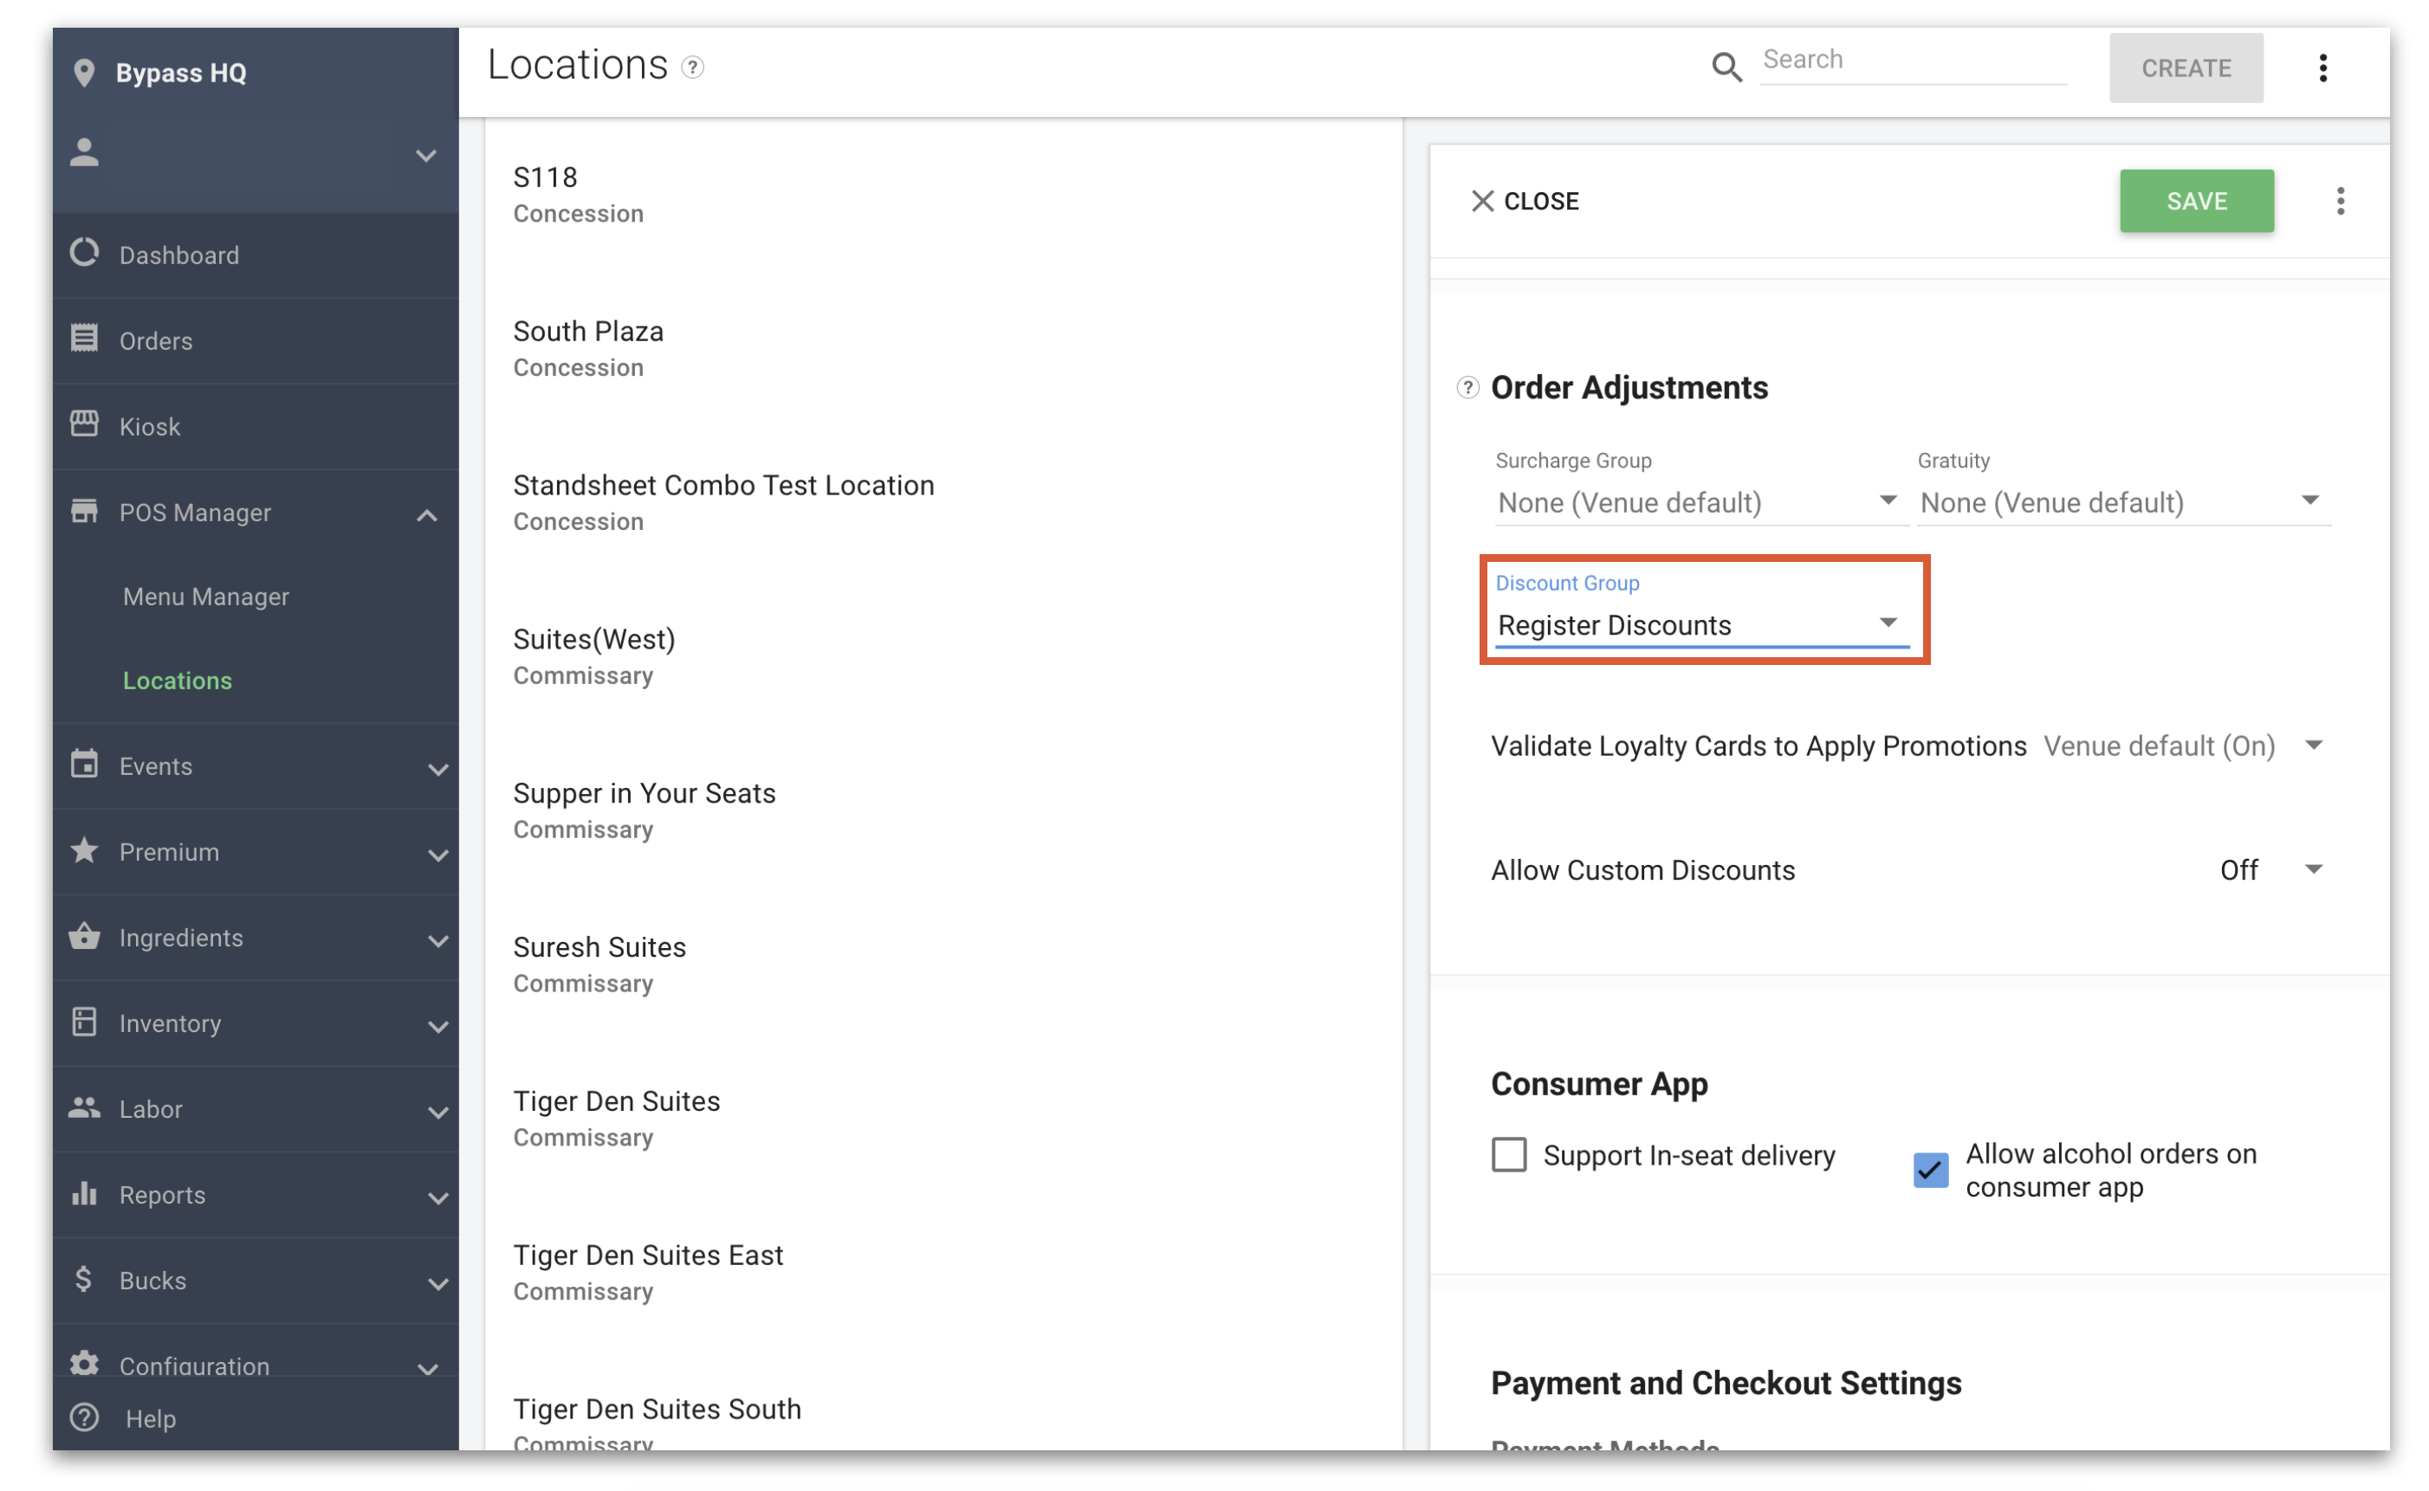The height and width of the screenshot is (1491, 2429).
Task: Click the Kiosk storefront icon
Action: 85,424
